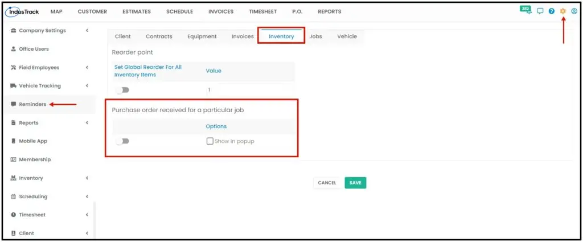Click Set Global Reorder For All Inventory Items header
Viewport: 583px width, 242px height.
pos(148,71)
